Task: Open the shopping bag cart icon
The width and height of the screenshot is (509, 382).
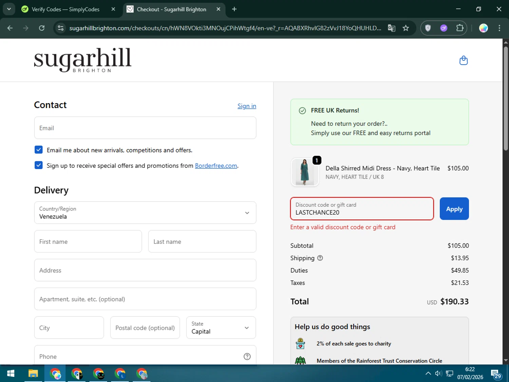Action: (x=464, y=60)
